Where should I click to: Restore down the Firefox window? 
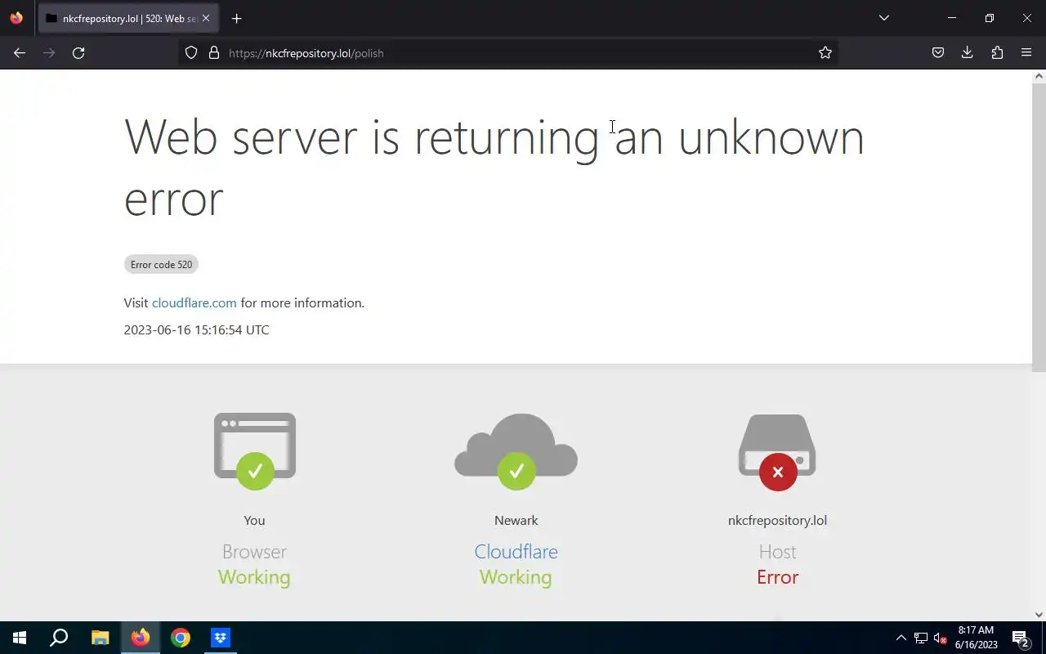(990, 18)
